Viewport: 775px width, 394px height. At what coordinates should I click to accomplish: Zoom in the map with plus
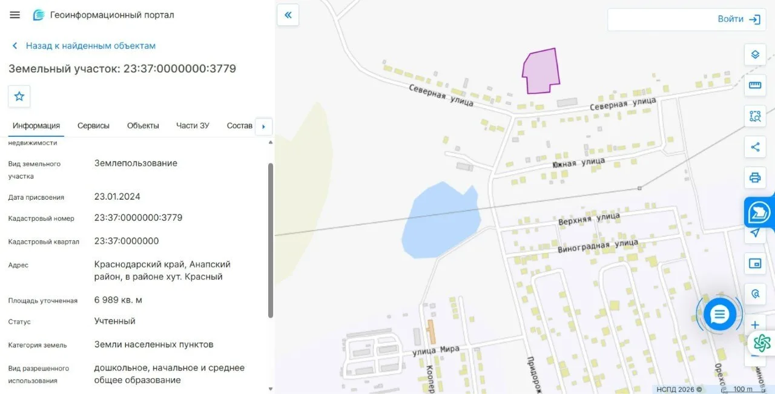755,325
